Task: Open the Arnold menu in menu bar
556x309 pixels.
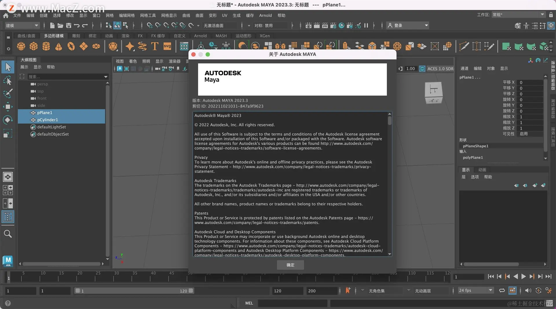Action: point(265,15)
